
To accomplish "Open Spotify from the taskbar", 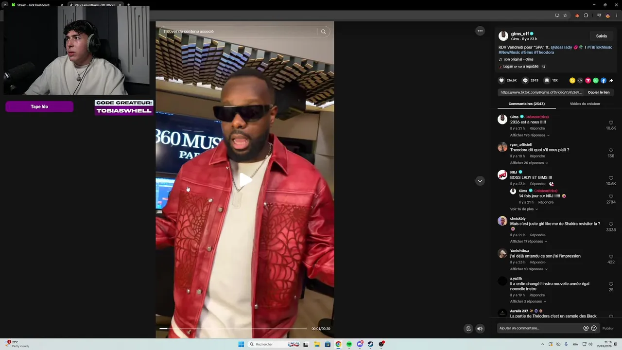I will click(x=349, y=344).
